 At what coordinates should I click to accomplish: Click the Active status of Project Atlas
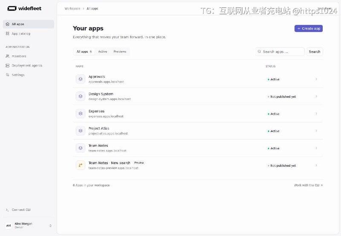click(x=273, y=131)
